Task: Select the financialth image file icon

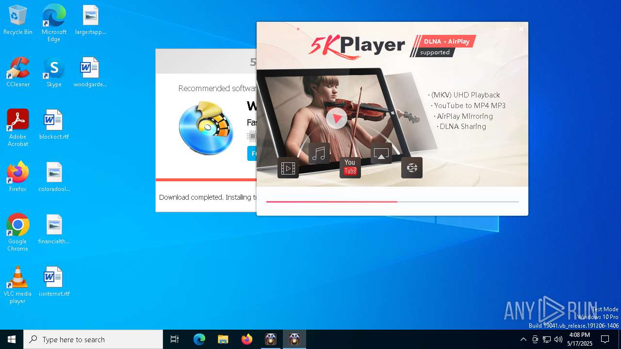Action: (x=54, y=229)
